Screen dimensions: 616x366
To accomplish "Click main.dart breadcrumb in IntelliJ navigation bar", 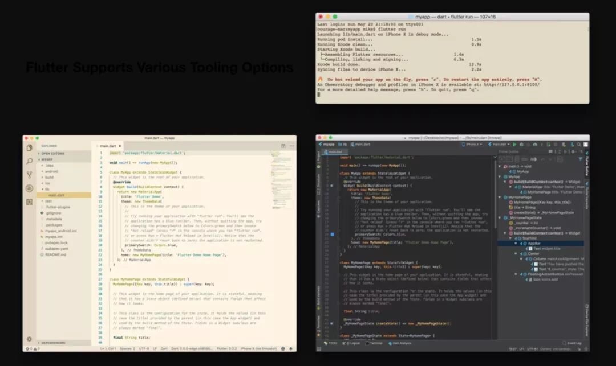I will tap(360, 144).
